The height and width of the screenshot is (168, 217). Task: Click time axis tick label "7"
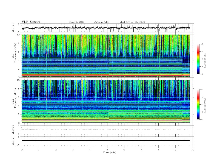(x=141, y=150)
